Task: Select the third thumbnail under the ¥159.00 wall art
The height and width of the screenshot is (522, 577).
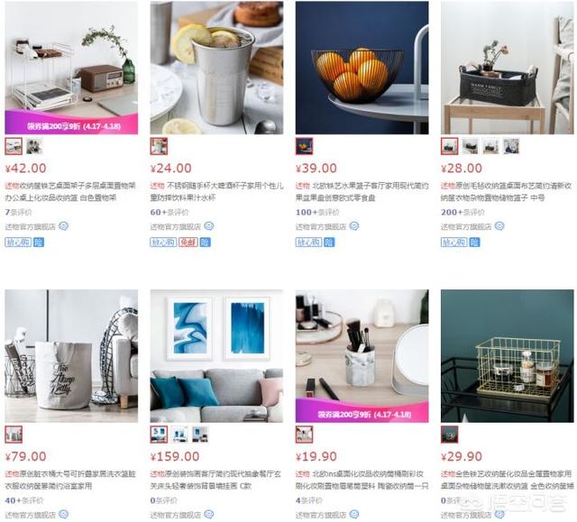Action: 200,435
